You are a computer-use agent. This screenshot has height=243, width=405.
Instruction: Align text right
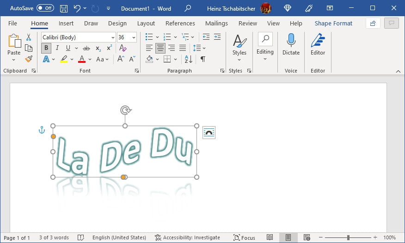point(171,48)
